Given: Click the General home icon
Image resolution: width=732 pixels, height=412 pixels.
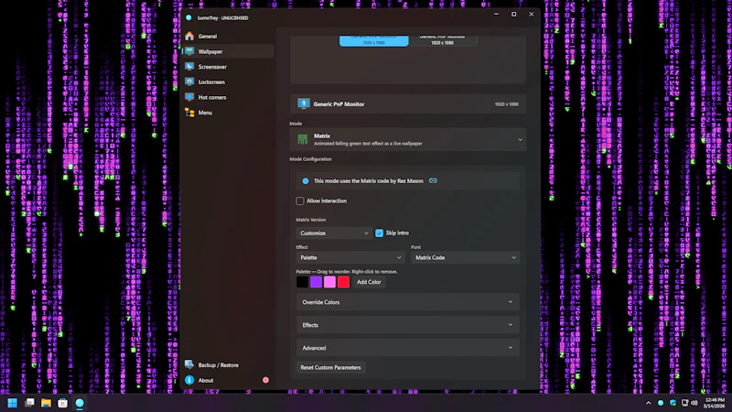Looking at the screenshot, I should click(189, 36).
